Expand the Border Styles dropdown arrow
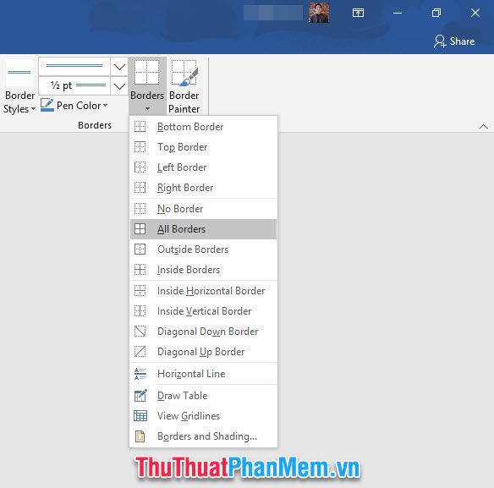The height and width of the screenshot is (488, 494). [x=33, y=109]
